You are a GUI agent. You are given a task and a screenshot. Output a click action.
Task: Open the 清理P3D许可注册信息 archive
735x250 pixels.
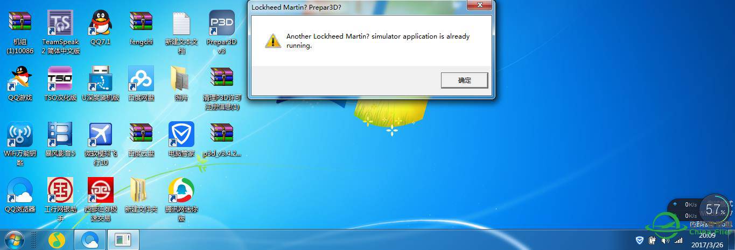222,88
